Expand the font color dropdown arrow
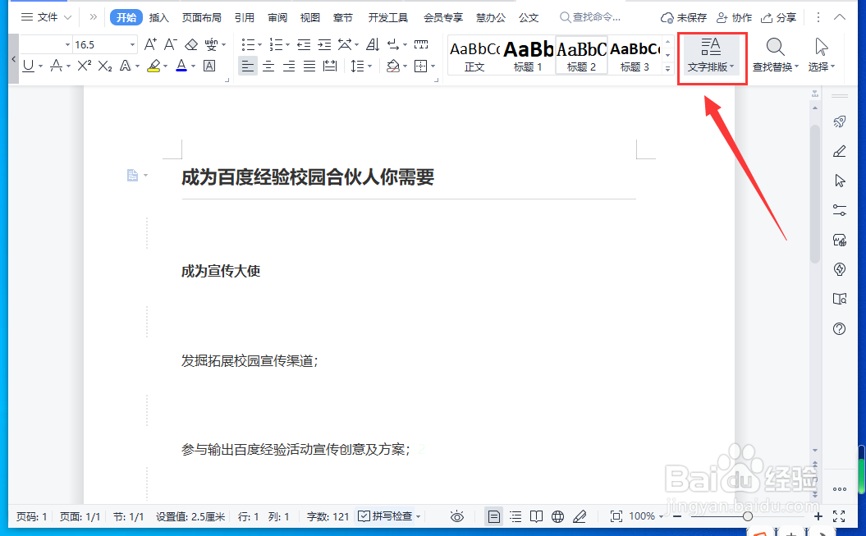The height and width of the screenshot is (536, 866). (193, 66)
